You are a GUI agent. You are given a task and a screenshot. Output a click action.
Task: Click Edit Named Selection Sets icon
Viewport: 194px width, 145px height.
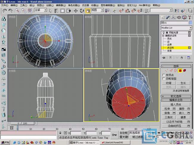tap(147, 11)
